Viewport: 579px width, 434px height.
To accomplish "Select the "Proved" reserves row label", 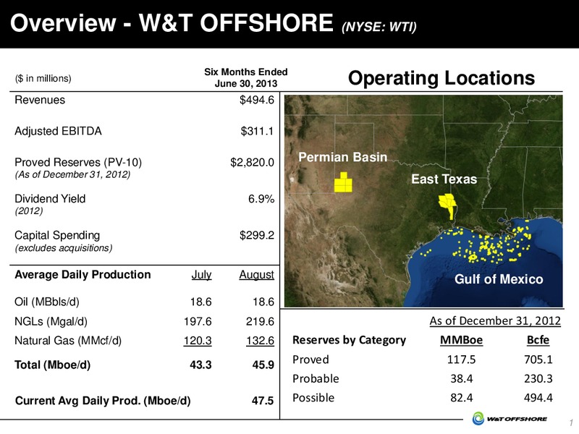I will tap(310, 359).
